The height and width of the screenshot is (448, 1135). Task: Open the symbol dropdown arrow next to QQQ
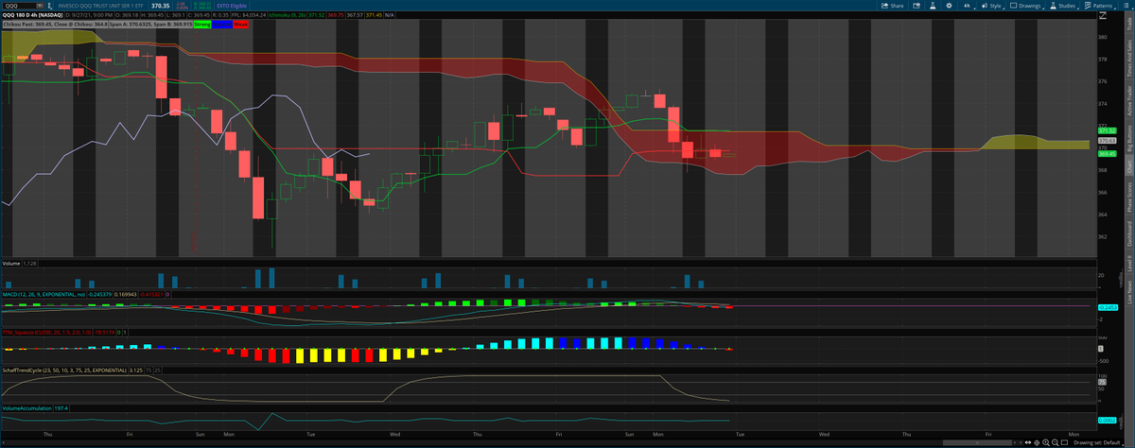[x=40, y=6]
